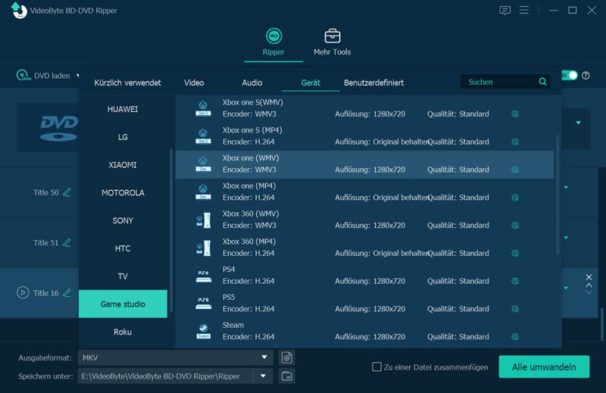606x393 pixels.
Task: Check Zu einer Datei zusammenfügen
Action: (376, 366)
